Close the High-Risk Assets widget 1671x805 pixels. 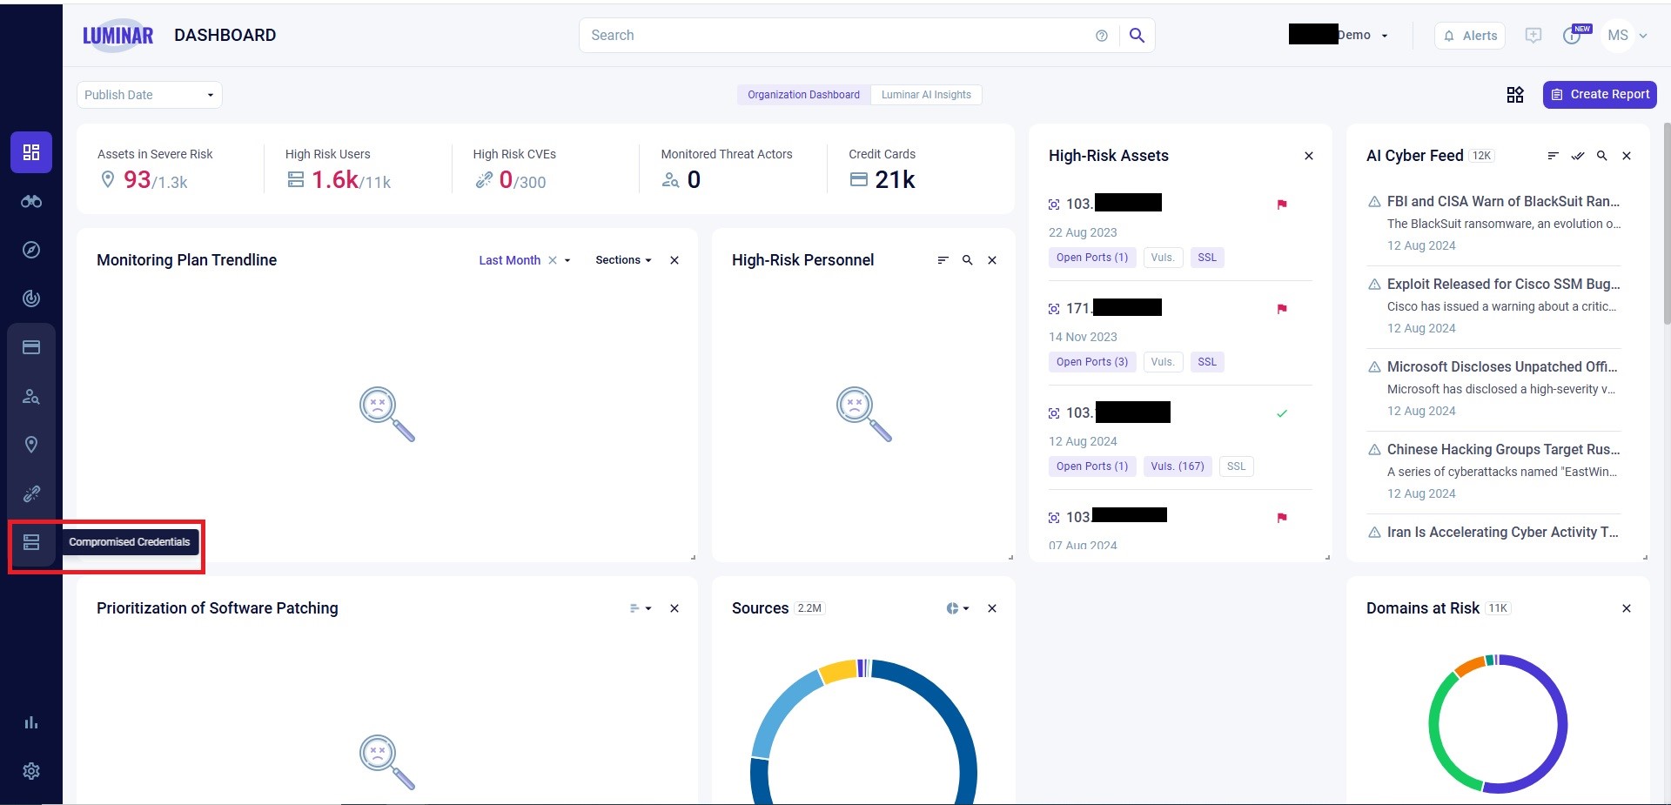(1309, 156)
